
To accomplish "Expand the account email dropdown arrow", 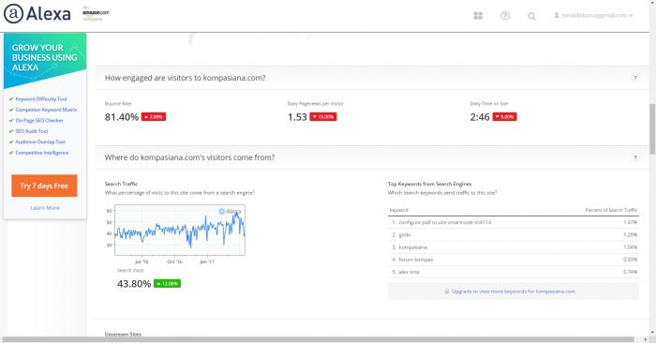I will (x=631, y=16).
